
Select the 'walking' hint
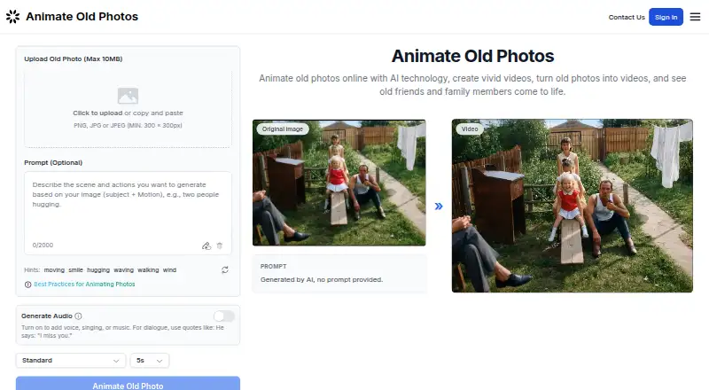pos(148,270)
